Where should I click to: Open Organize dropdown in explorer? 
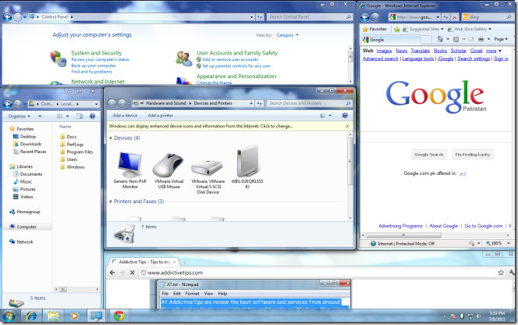[x=20, y=116]
